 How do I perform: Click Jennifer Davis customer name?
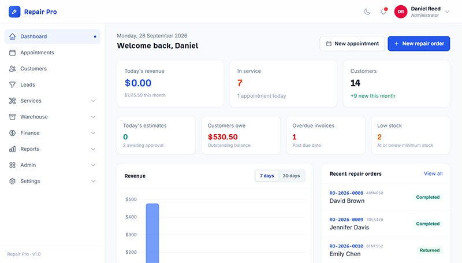click(349, 227)
